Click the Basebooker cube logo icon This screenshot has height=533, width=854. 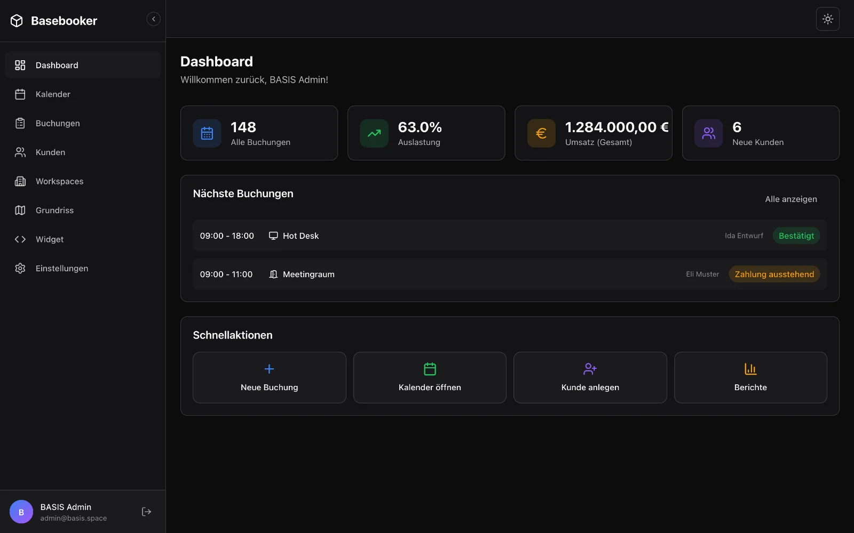coord(17,21)
